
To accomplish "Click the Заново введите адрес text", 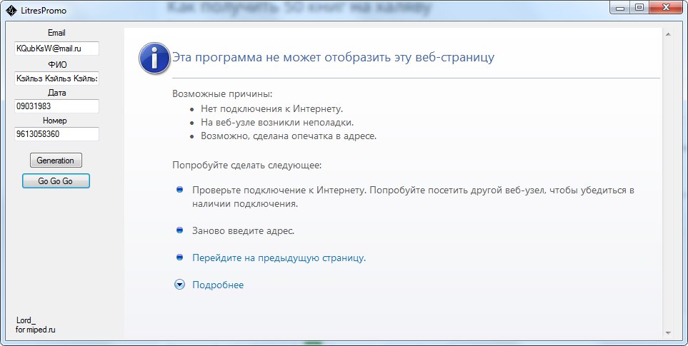I will tap(243, 230).
